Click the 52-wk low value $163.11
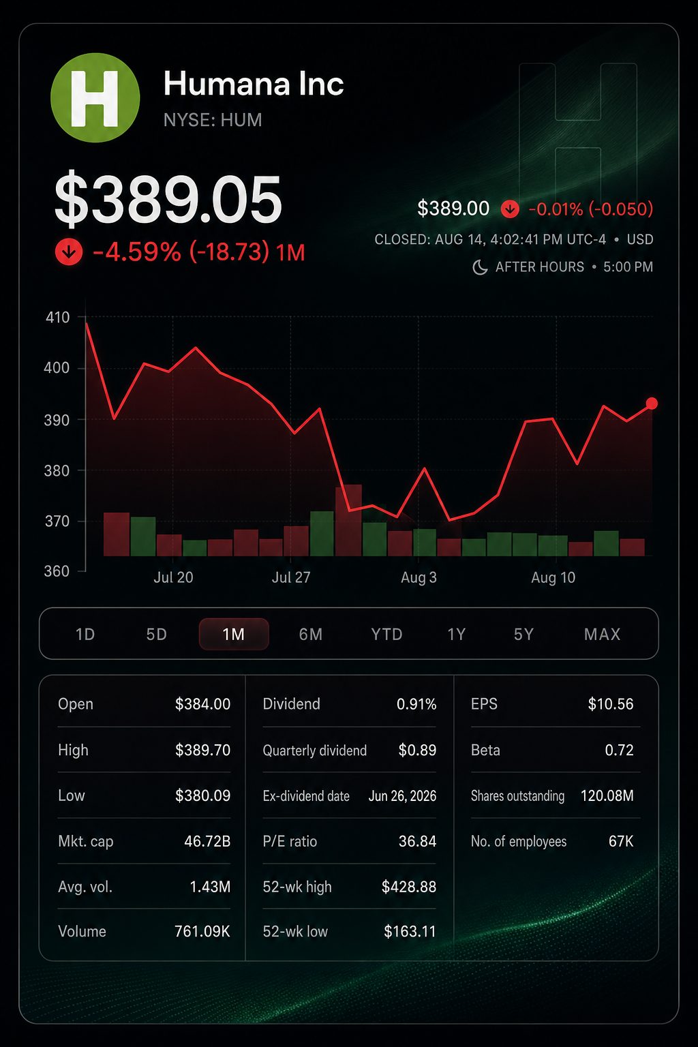 click(x=410, y=931)
